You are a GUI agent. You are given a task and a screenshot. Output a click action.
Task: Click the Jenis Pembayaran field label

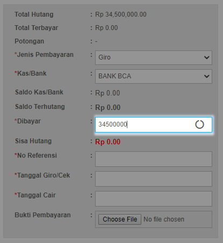click(x=44, y=55)
